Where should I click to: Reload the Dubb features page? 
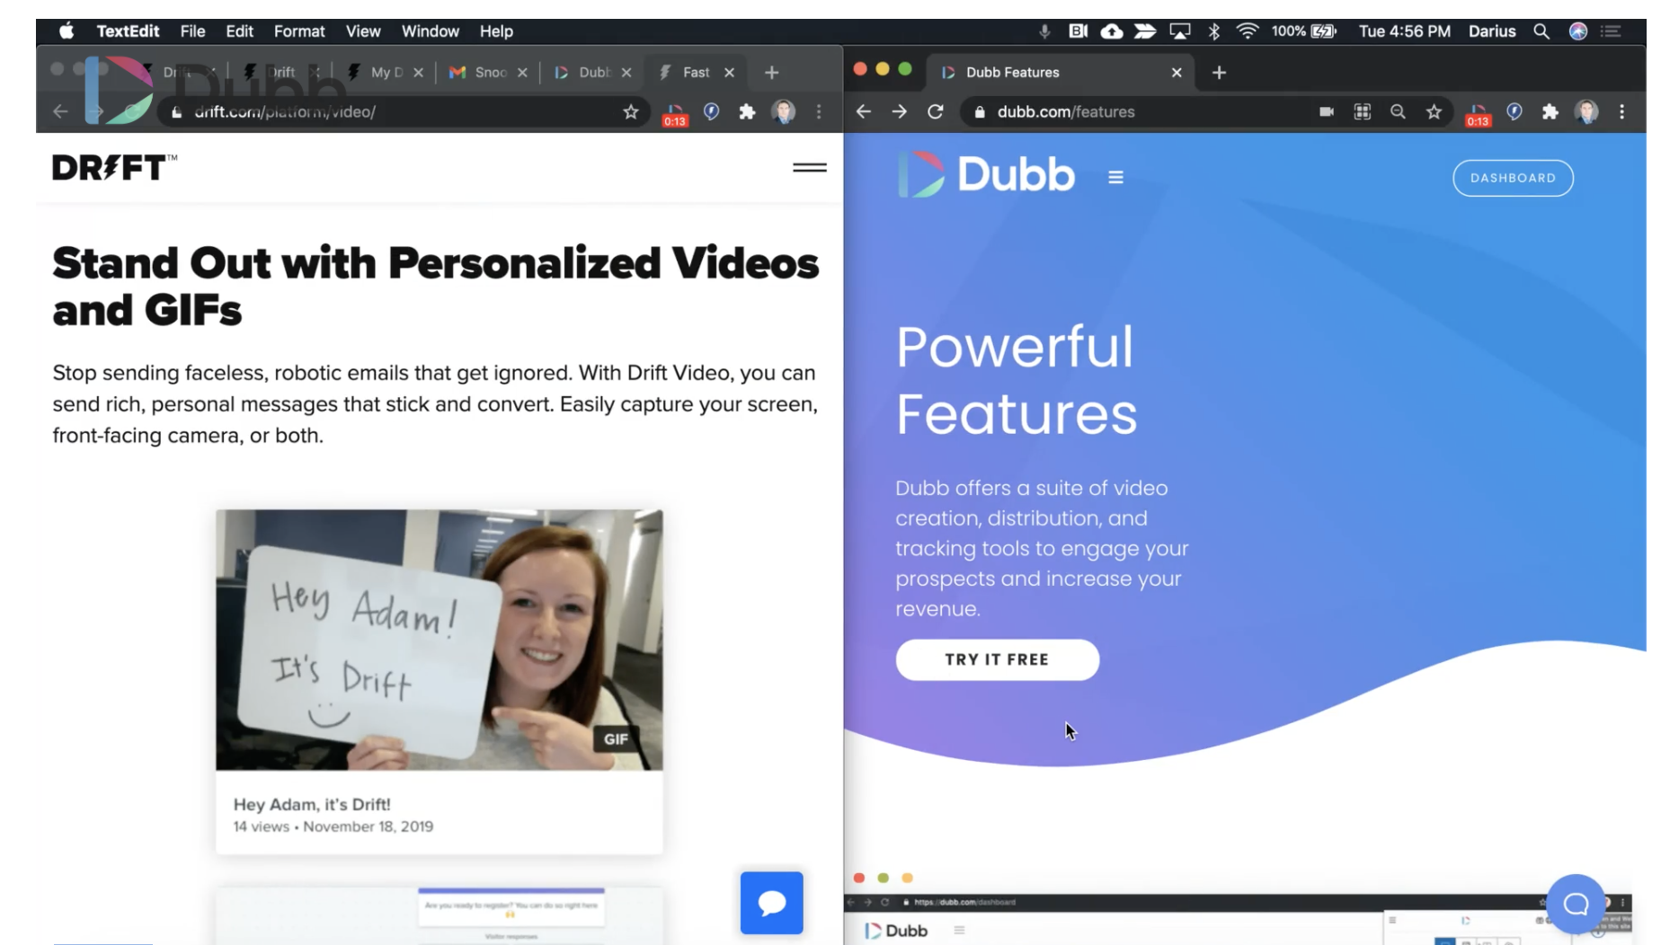pos(936,111)
